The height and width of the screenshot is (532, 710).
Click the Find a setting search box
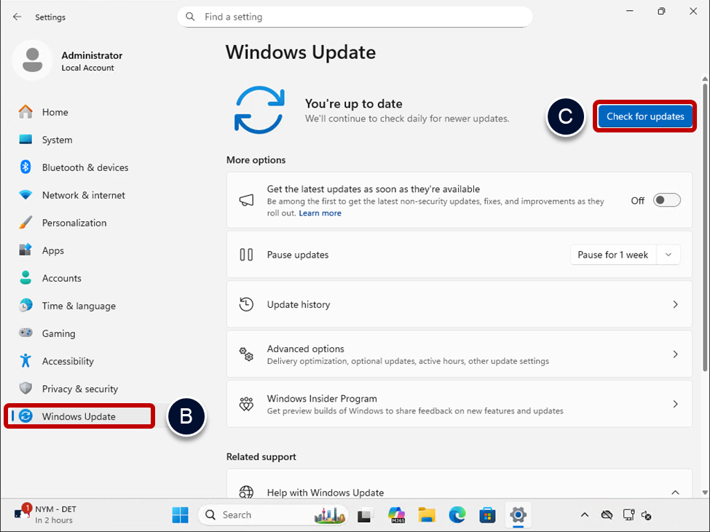click(355, 17)
